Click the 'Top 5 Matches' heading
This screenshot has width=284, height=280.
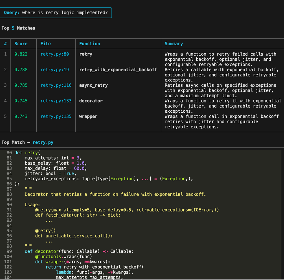click(x=18, y=28)
